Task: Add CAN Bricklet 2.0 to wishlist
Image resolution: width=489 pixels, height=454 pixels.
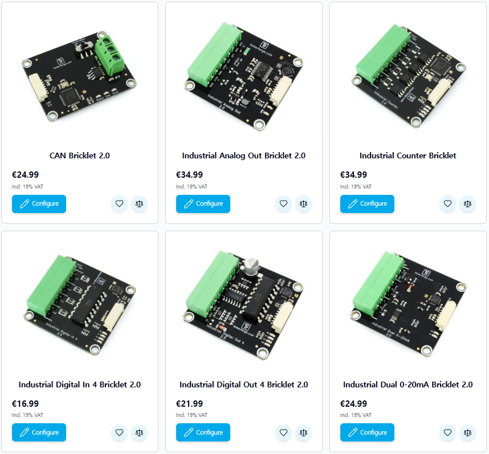Action: (x=119, y=204)
